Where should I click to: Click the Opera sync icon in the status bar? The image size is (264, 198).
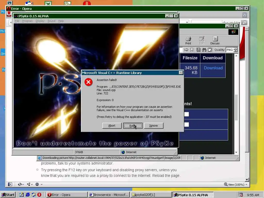coord(21,184)
